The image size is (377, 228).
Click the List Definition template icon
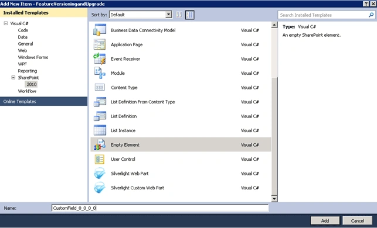(x=100, y=116)
